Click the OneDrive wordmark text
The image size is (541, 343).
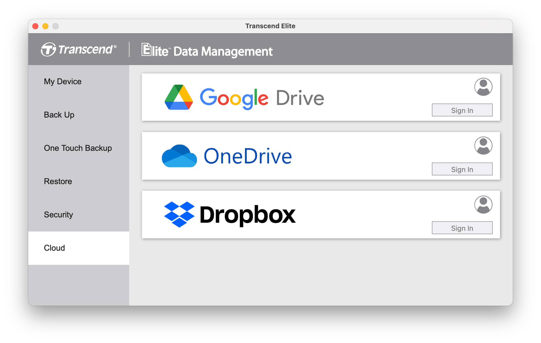click(248, 156)
